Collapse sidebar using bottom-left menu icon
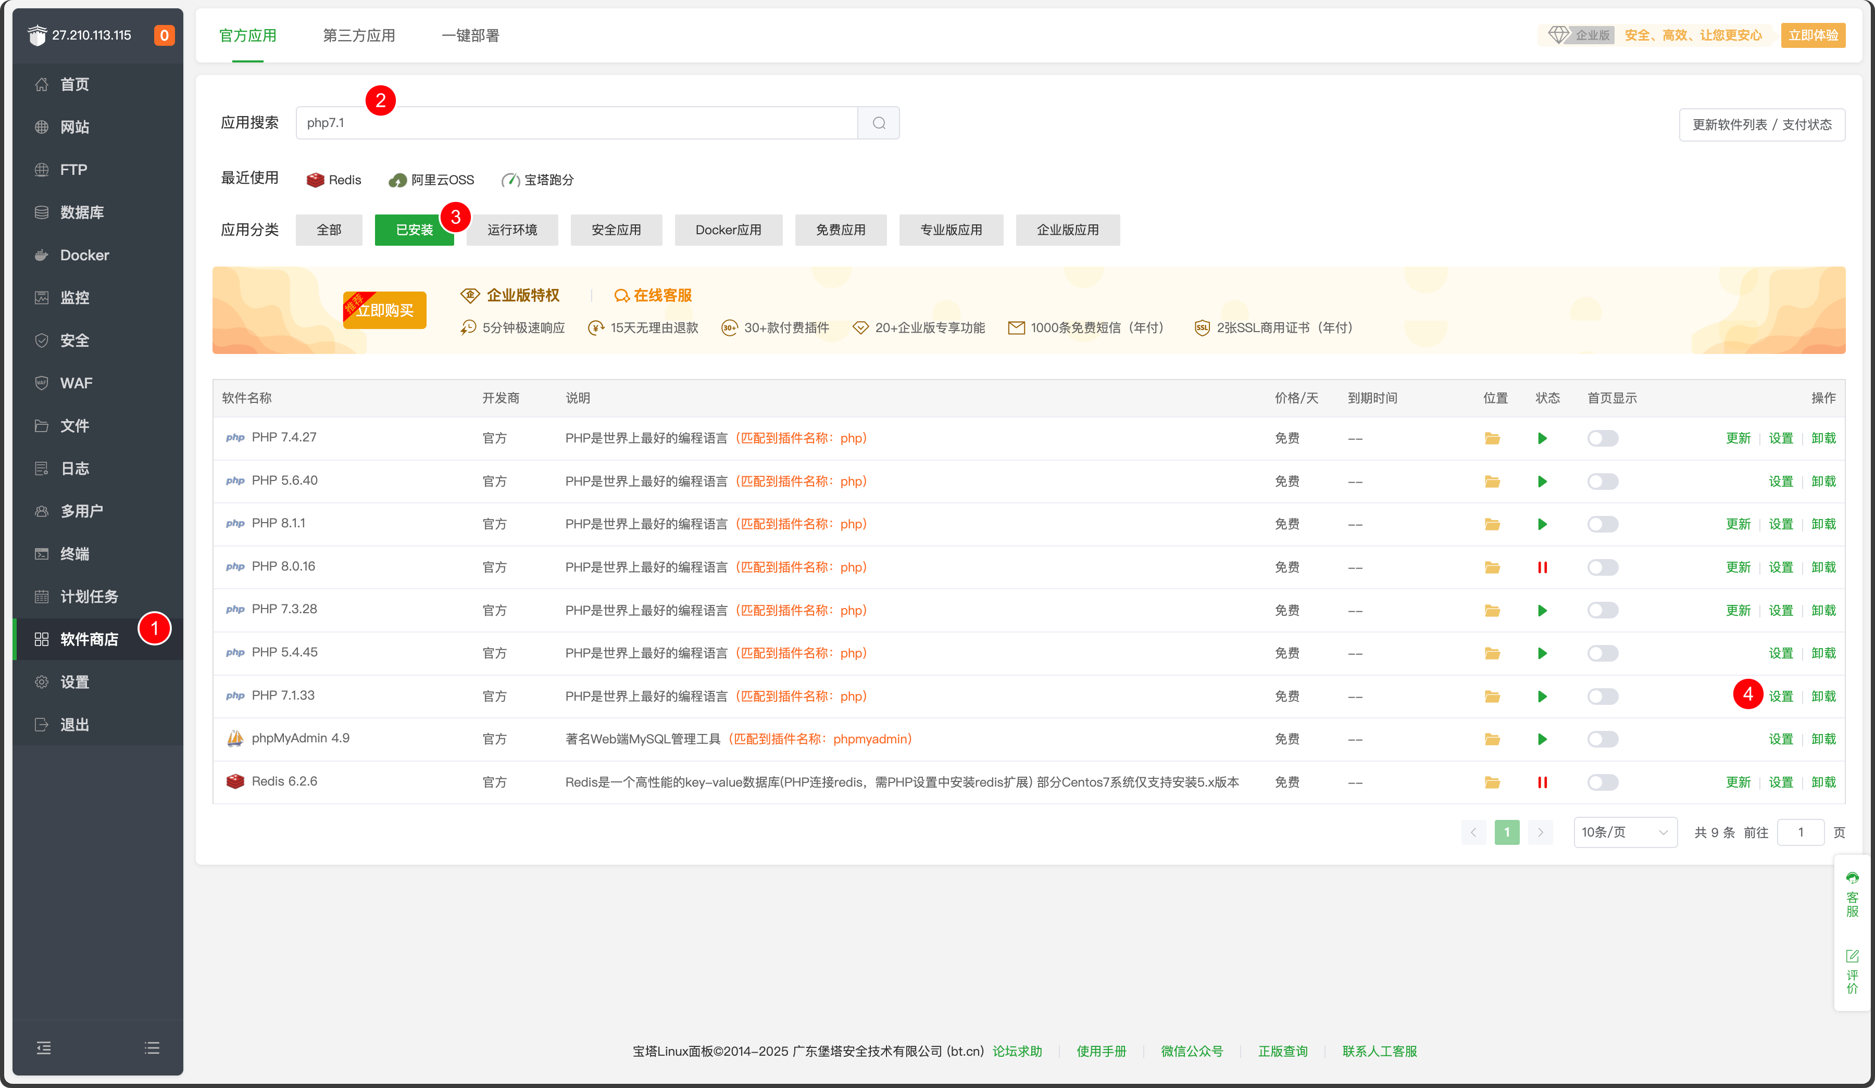1875x1088 pixels. pos(44,1048)
